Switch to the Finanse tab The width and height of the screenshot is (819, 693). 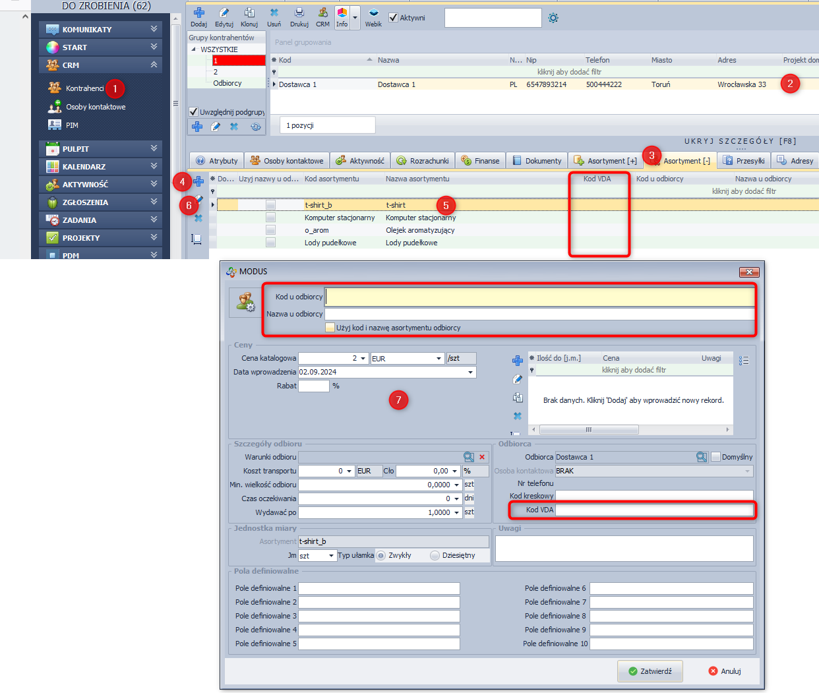[x=480, y=161]
